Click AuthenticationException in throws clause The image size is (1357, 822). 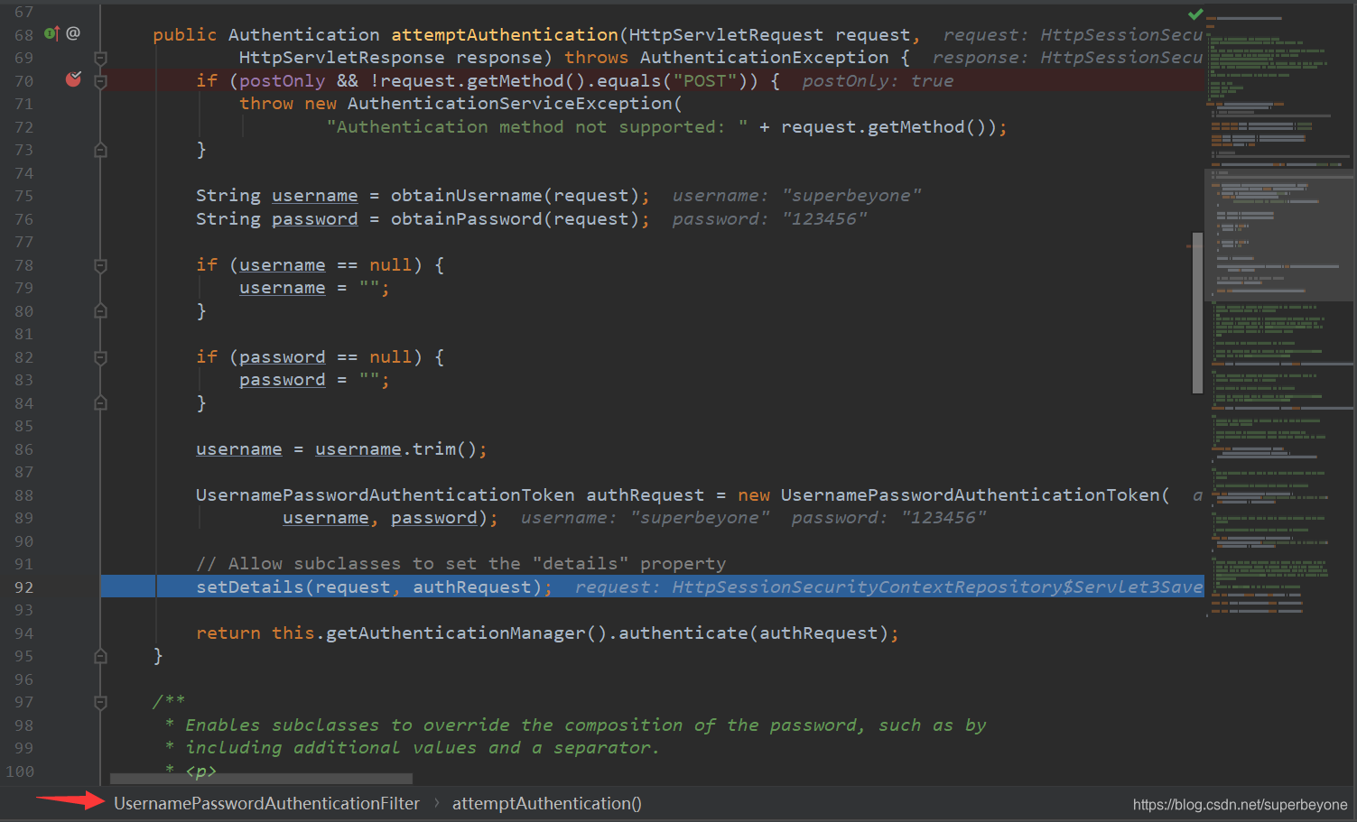(x=764, y=58)
